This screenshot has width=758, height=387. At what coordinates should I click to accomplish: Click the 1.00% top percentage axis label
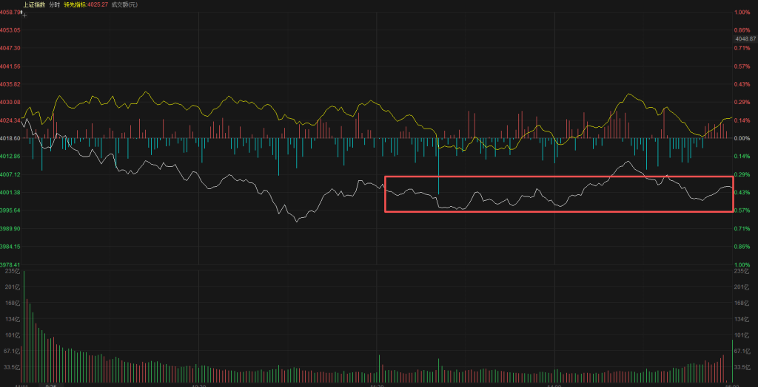(742, 12)
